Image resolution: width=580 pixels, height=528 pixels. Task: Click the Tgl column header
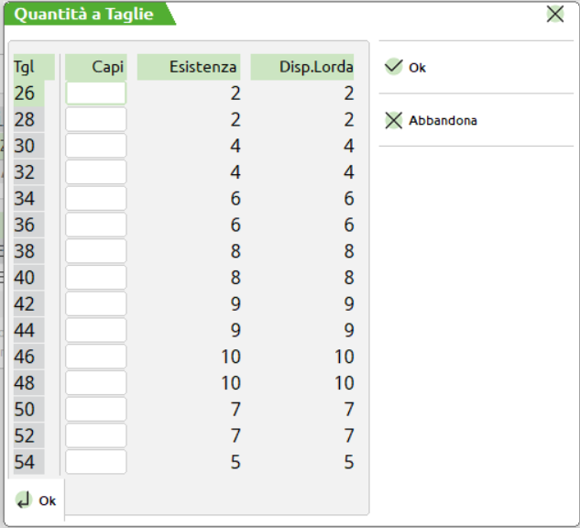pos(25,67)
